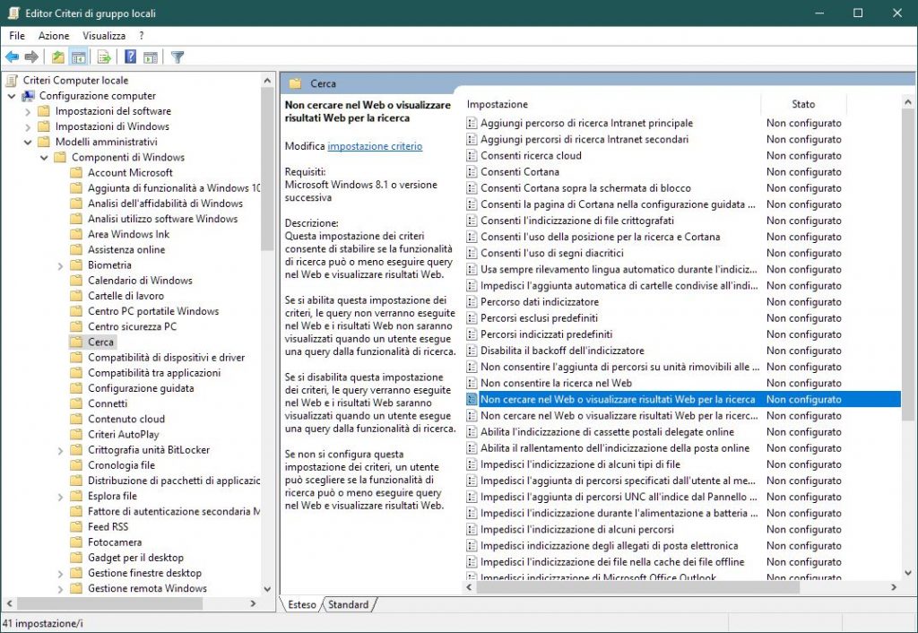Click the Up one level folder icon

pos(58,57)
